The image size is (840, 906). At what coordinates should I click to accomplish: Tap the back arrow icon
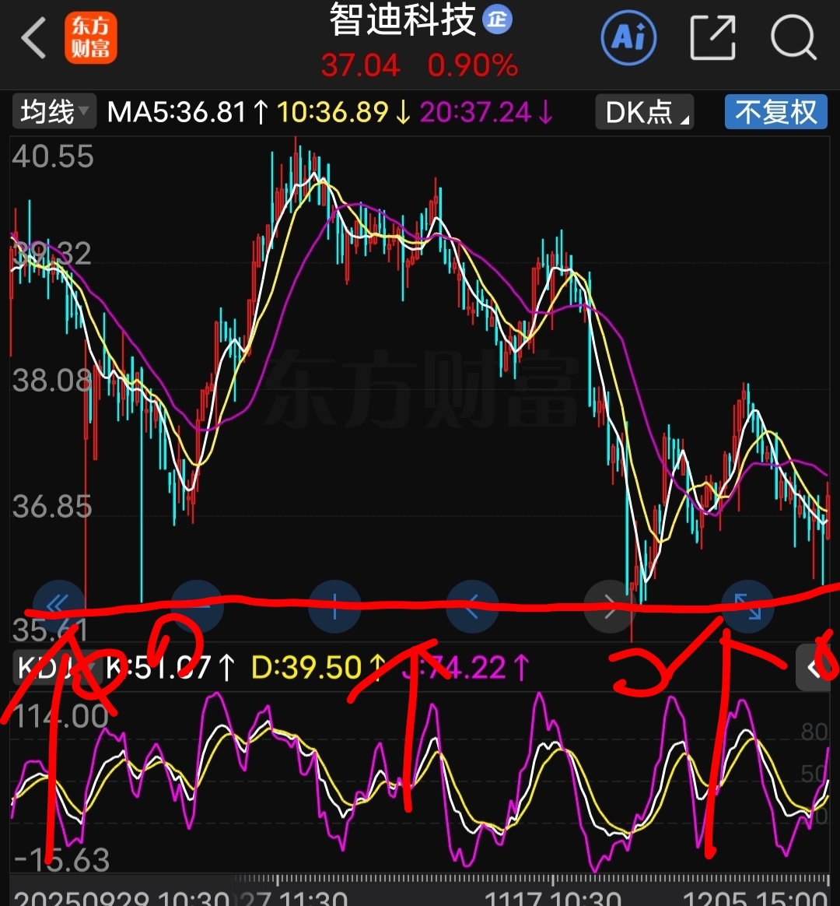[33, 37]
